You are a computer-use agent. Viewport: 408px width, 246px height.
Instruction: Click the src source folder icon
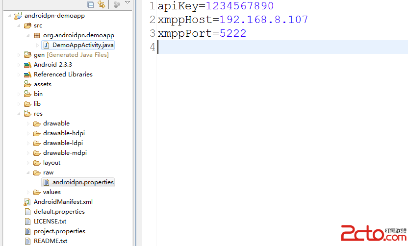(x=27, y=25)
